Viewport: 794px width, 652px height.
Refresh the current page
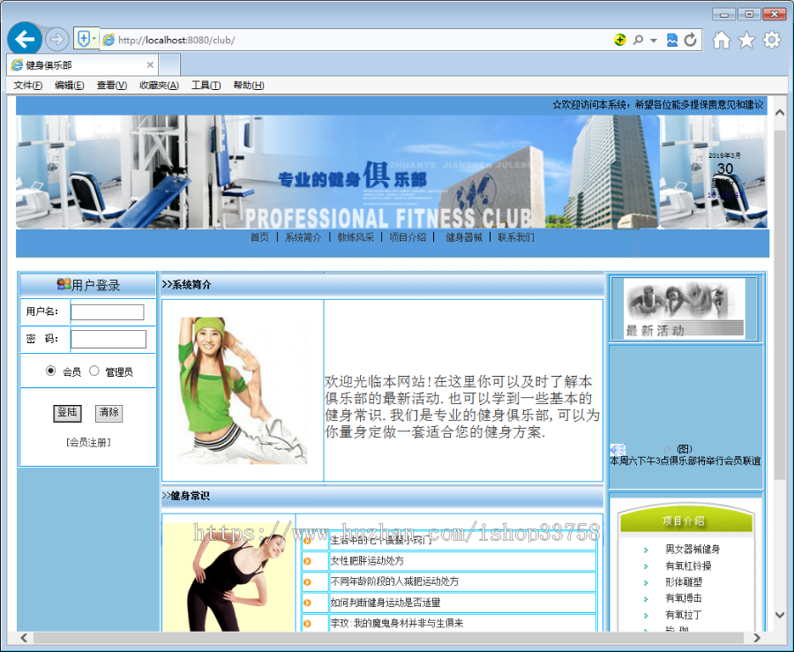[690, 39]
